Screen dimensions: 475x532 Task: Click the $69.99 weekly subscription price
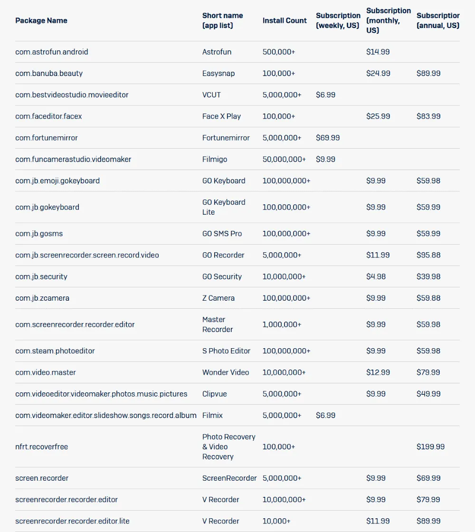(x=328, y=138)
